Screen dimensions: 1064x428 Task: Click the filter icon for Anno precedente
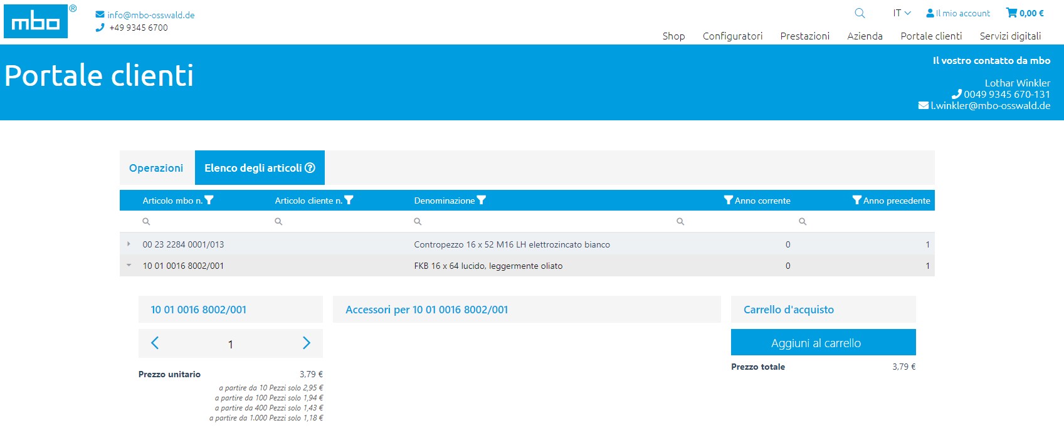click(x=856, y=201)
